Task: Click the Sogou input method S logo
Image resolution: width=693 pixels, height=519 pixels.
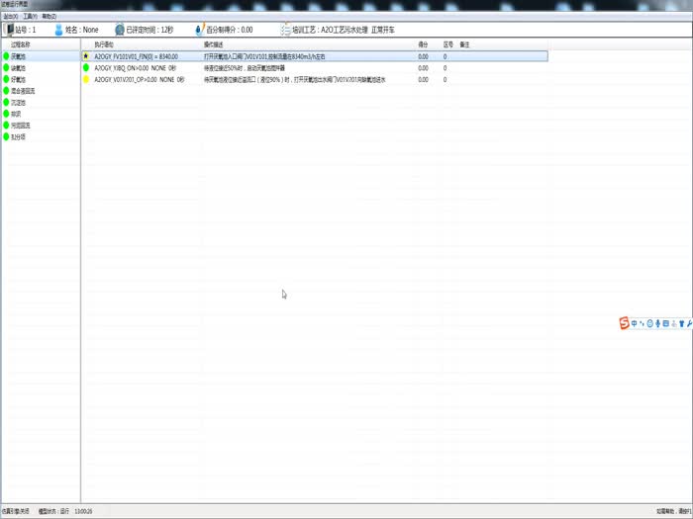Action: click(x=624, y=323)
